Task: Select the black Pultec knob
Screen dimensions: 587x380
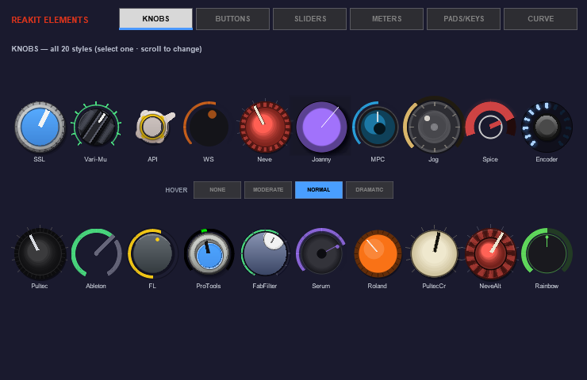Action: (40, 253)
